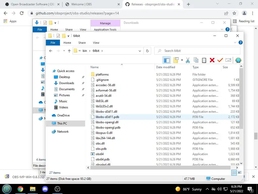The image size is (258, 194).
Task: Open the File menu in 64bit window
Action: point(53,43)
